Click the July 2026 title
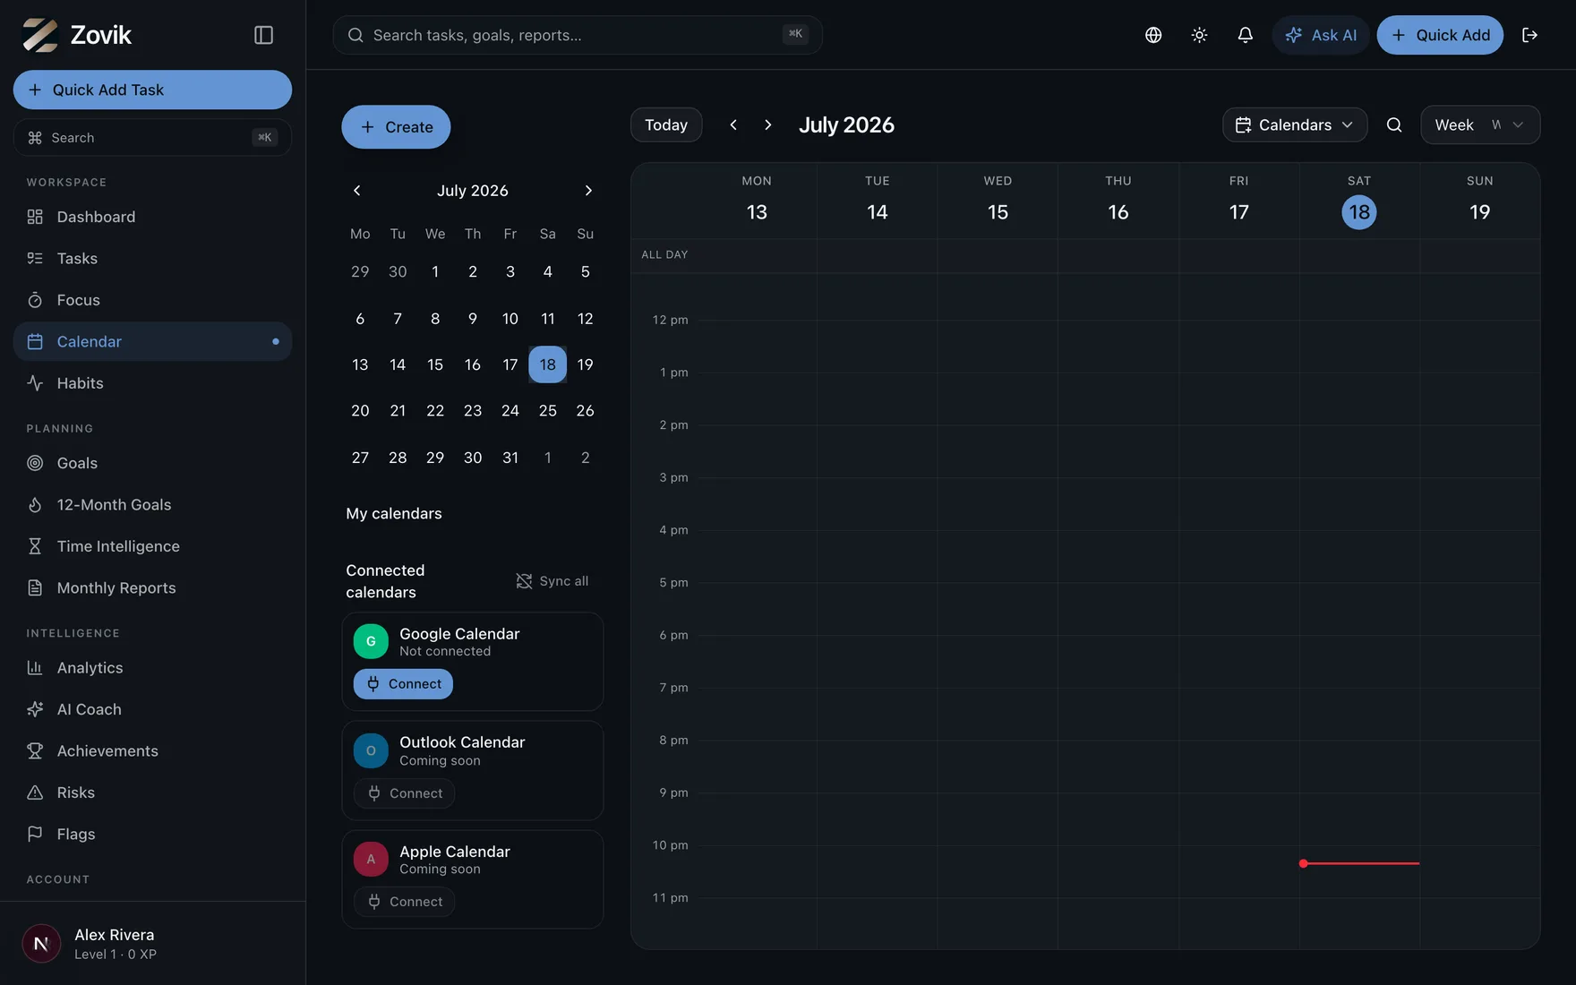This screenshot has height=985, width=1576. (x=846, y=125)
